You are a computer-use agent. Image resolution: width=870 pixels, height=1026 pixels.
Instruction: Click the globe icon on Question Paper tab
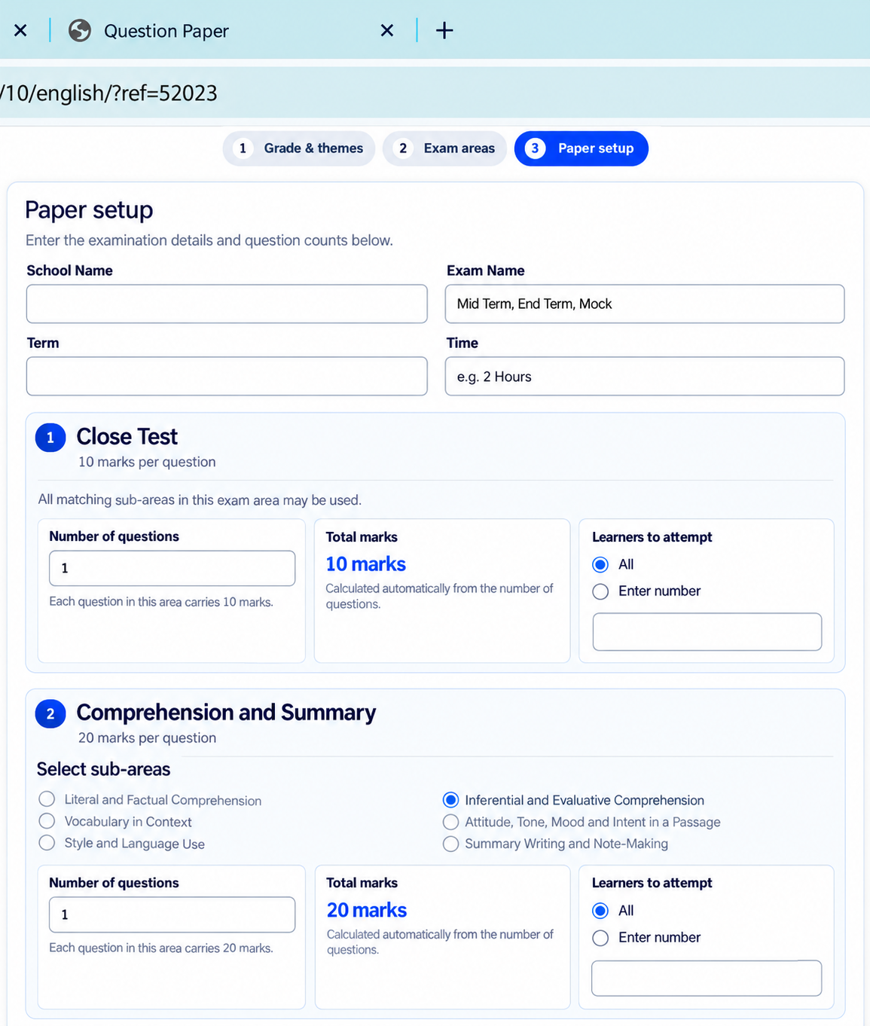(x=79, y=30)
